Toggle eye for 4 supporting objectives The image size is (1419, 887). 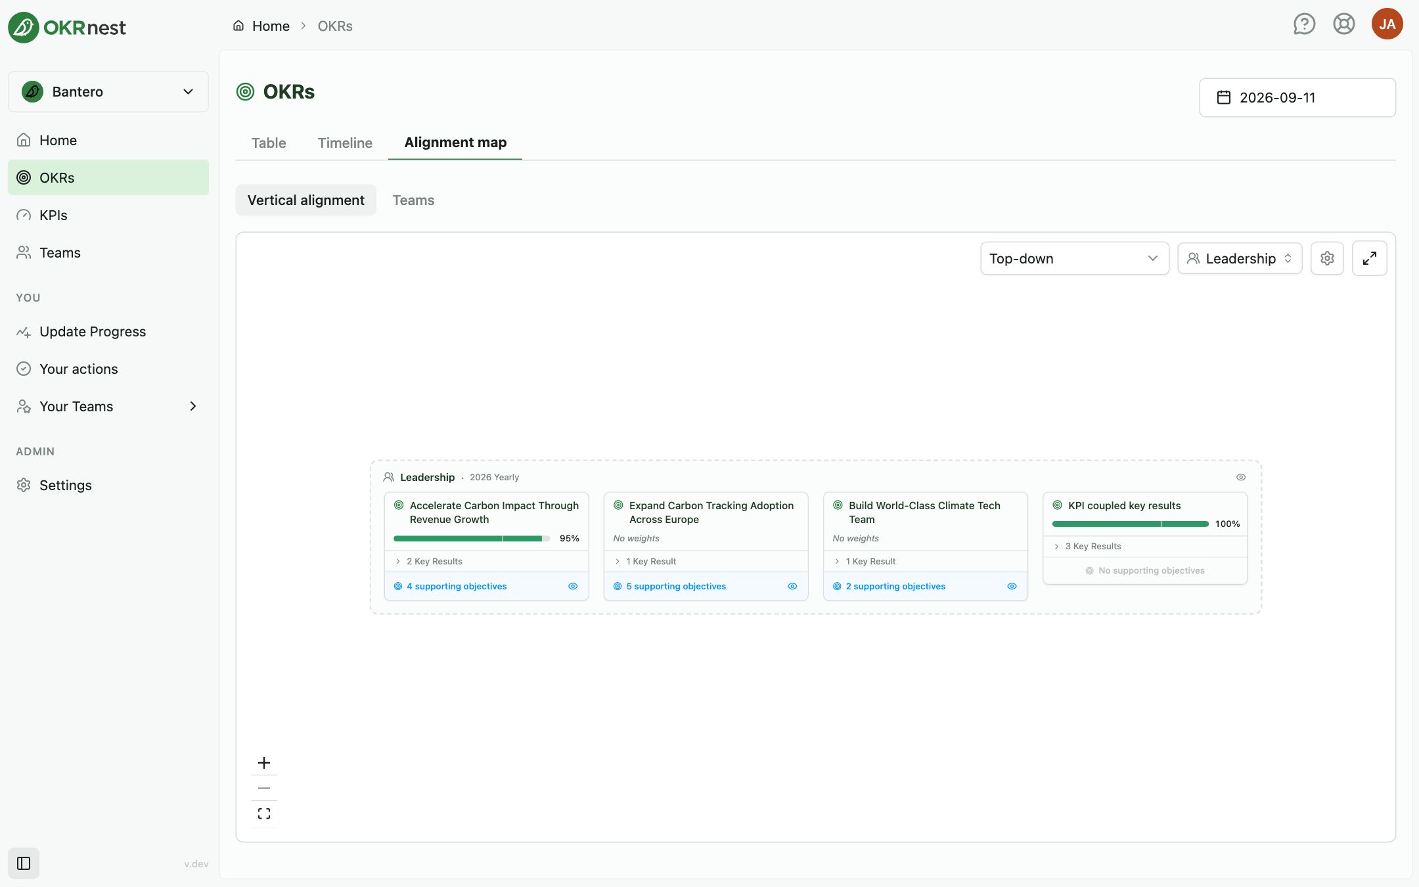click(573, 586)
